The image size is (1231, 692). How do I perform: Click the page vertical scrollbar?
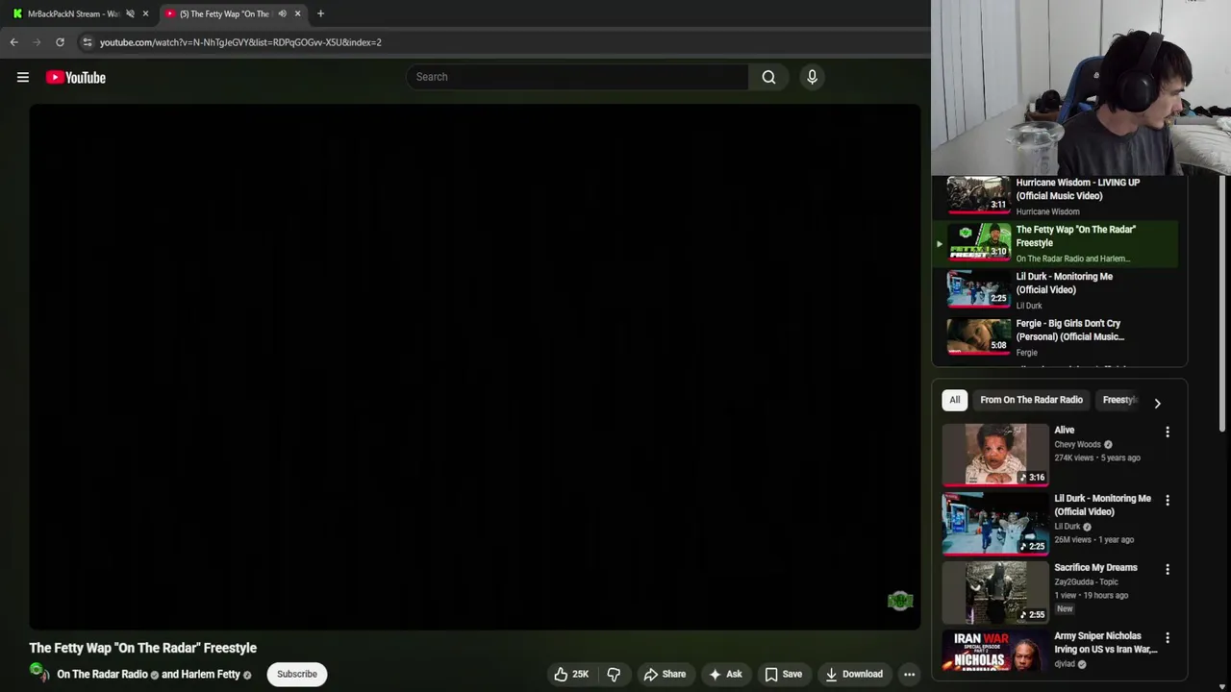coord(1224,303)
